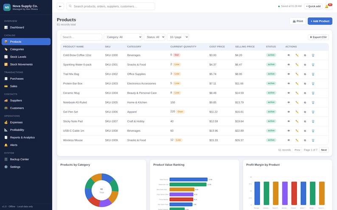Collapse sidebar with the back arrow button
337x210 pixels.
pyautogui.click(x=60, y=6)
